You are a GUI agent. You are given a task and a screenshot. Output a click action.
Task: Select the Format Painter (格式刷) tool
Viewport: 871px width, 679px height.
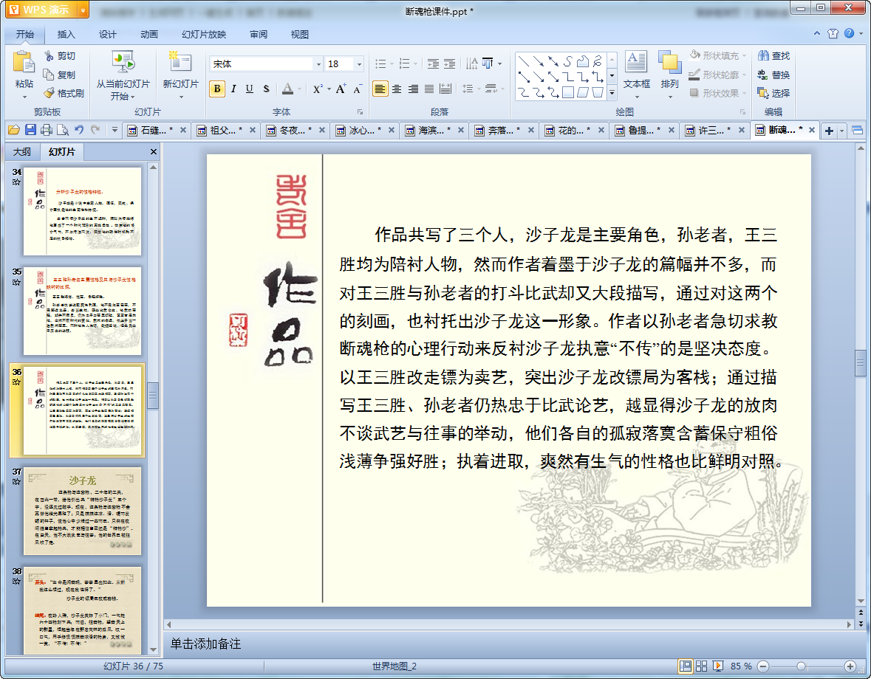point(64,93)
